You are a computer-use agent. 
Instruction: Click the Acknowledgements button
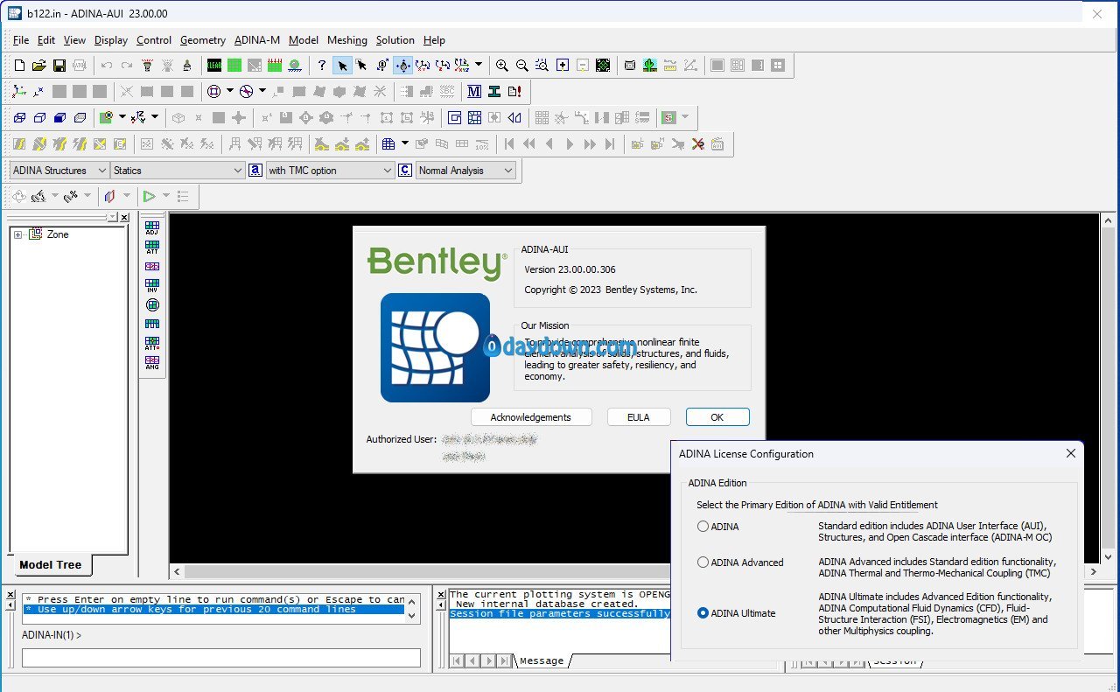click(530, 417)
